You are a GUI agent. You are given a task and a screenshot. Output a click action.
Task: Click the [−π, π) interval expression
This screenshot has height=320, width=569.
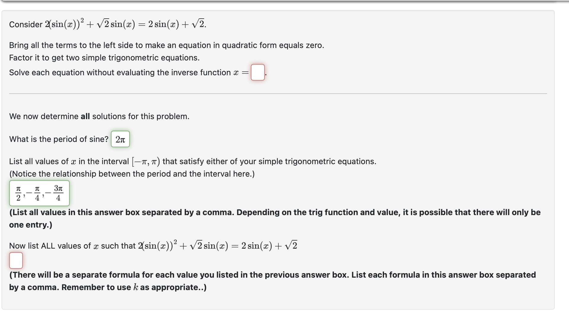146,161
